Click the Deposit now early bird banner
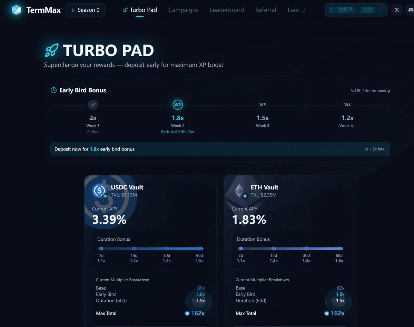The height and width of the screenshot is (327, 414). 220,149
